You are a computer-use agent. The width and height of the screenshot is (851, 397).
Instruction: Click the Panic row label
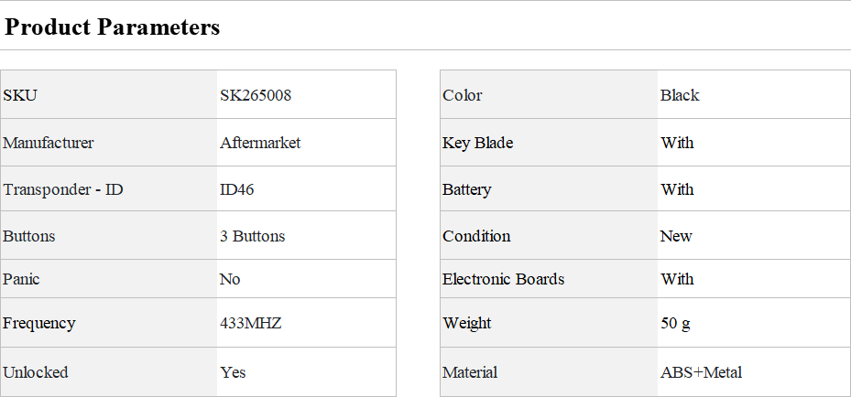[x=22, y=279]
